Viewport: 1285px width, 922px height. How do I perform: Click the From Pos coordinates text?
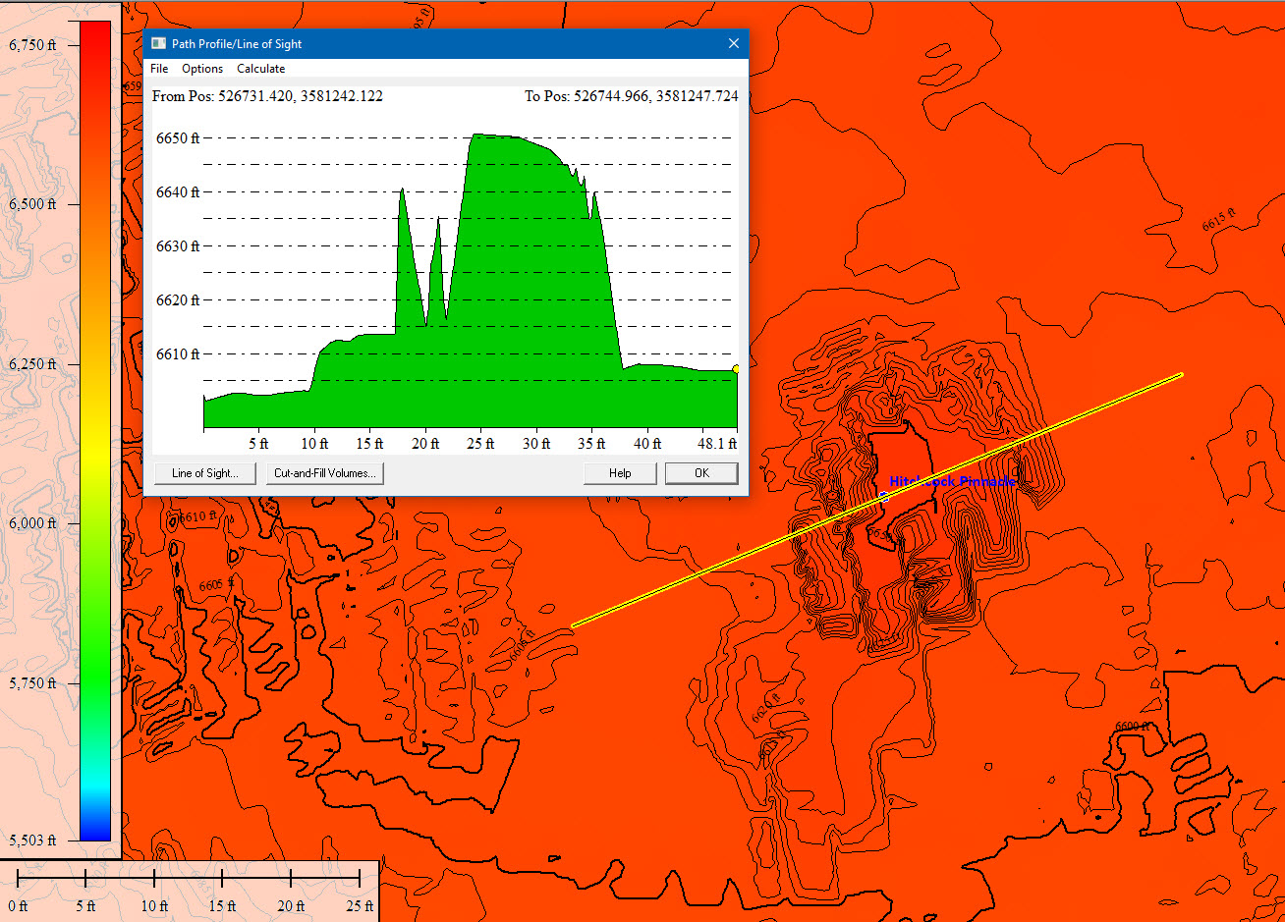click(x=267, y=96)
